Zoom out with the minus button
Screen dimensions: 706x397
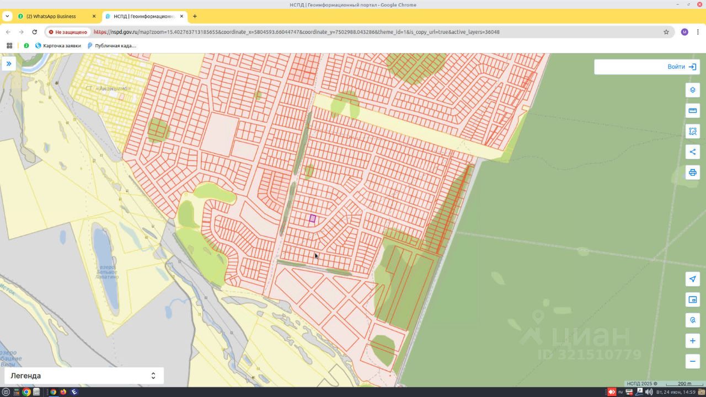point(693,362)
